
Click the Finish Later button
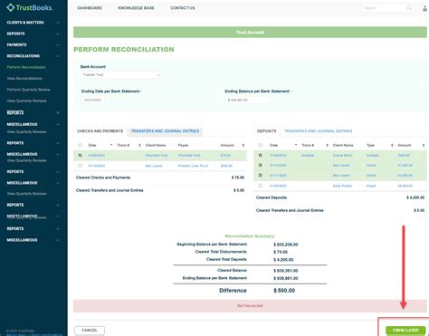click(x=405, y=331)
